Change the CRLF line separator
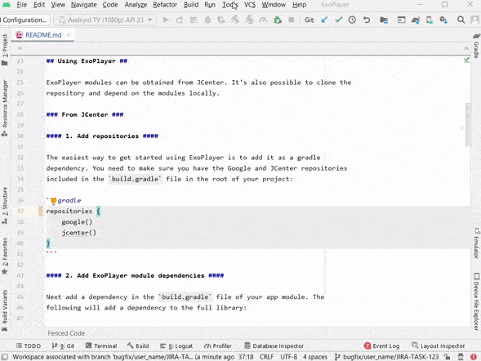The image size is (481, 361). point(266,357)
